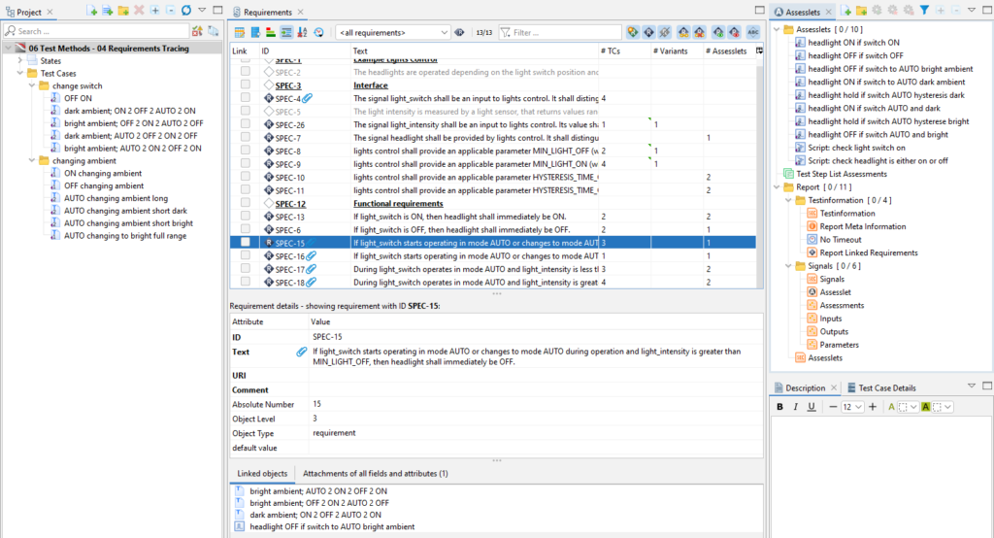Viewport: 994px width, 538px height.
Task: Click the bold formatting button in Description
Action: click(x=779, y=407)
